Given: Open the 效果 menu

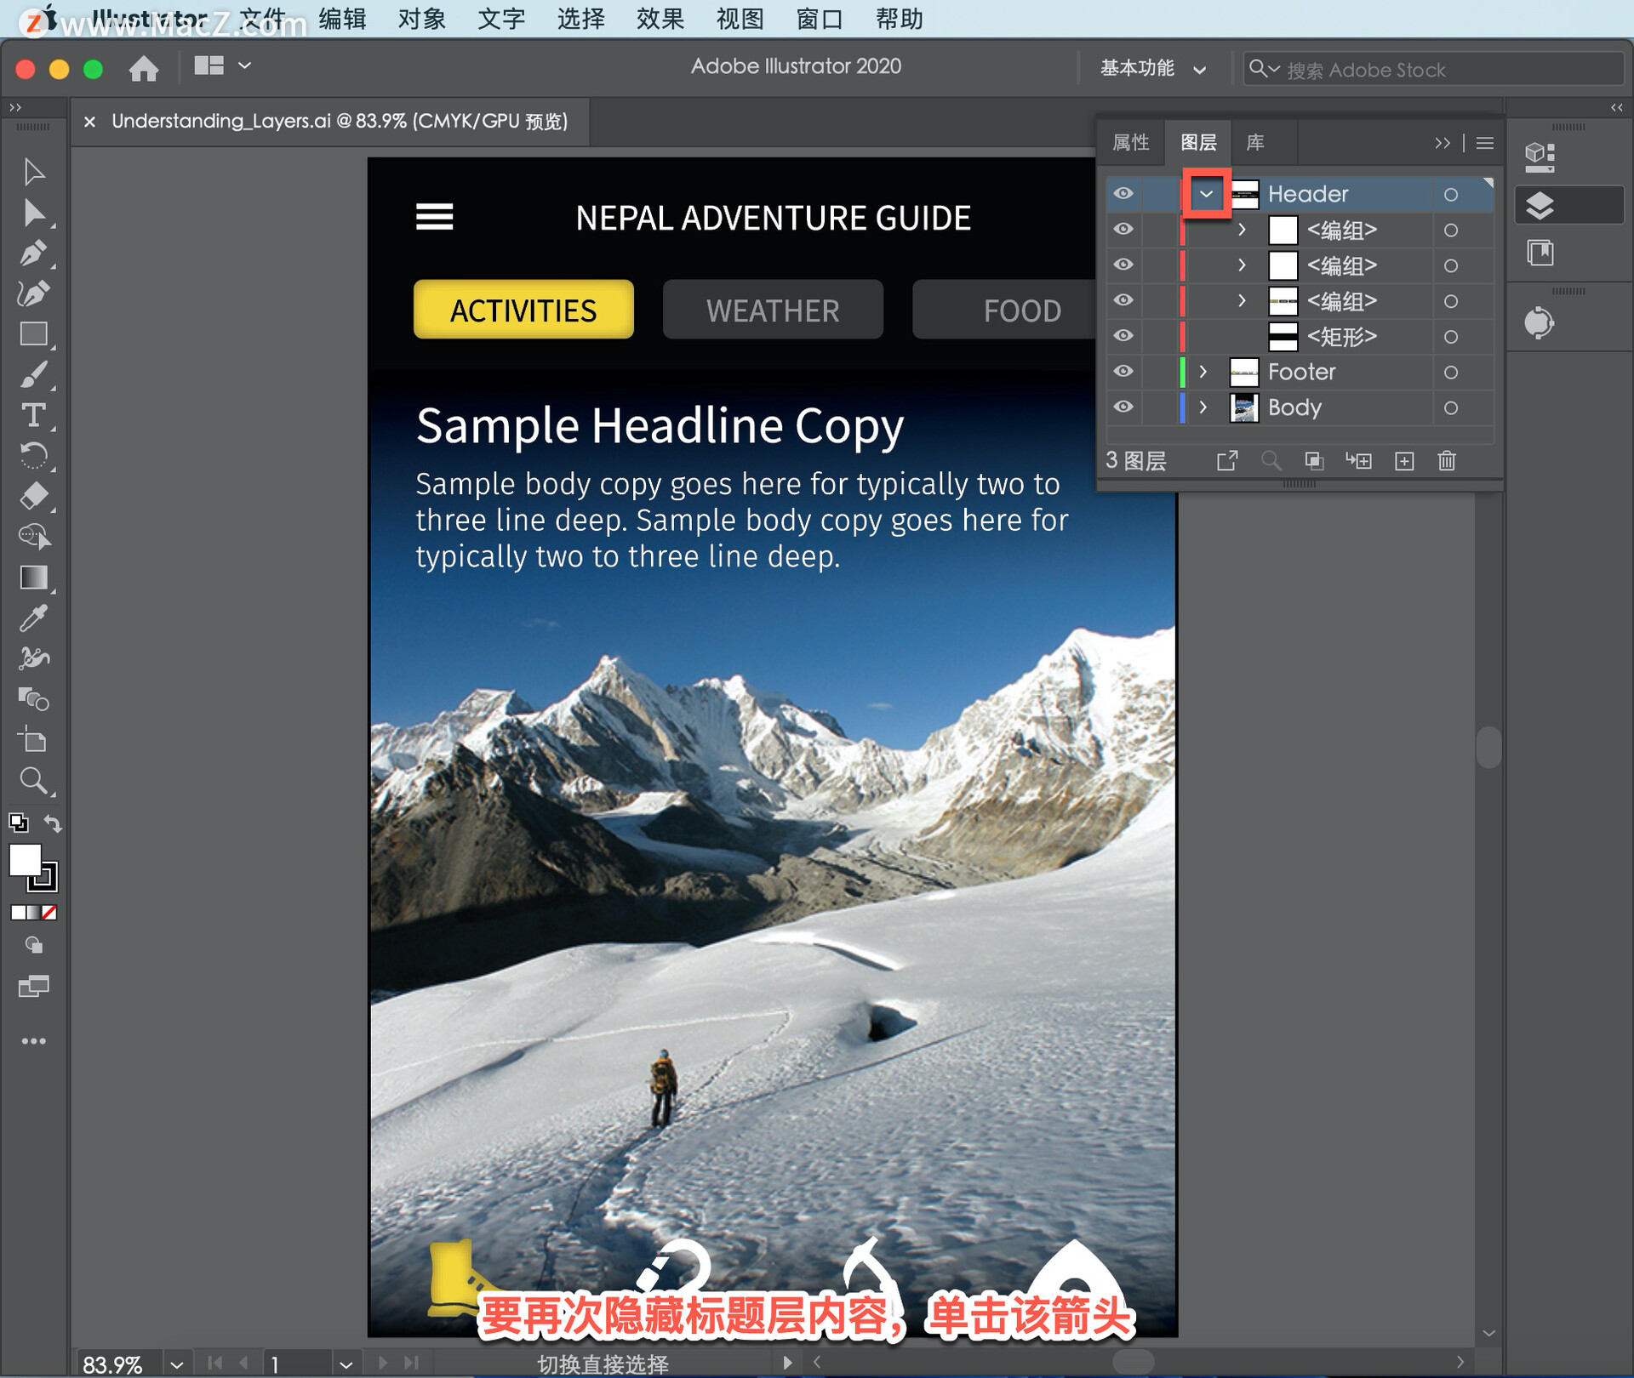Looking at the screenshot, I should 660,19.
